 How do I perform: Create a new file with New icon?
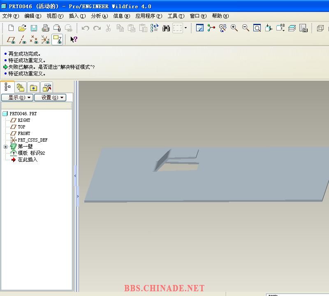11,28
